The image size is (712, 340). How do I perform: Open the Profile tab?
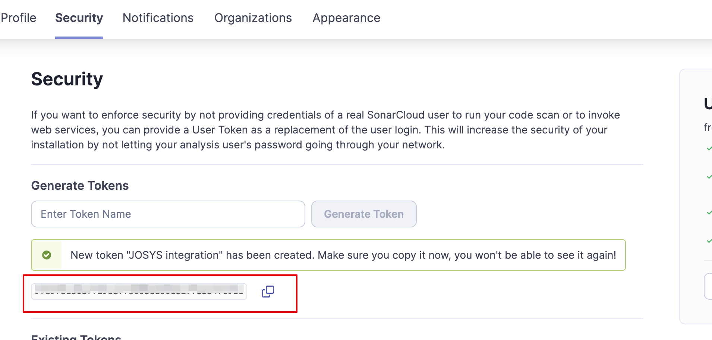(18, 18)
